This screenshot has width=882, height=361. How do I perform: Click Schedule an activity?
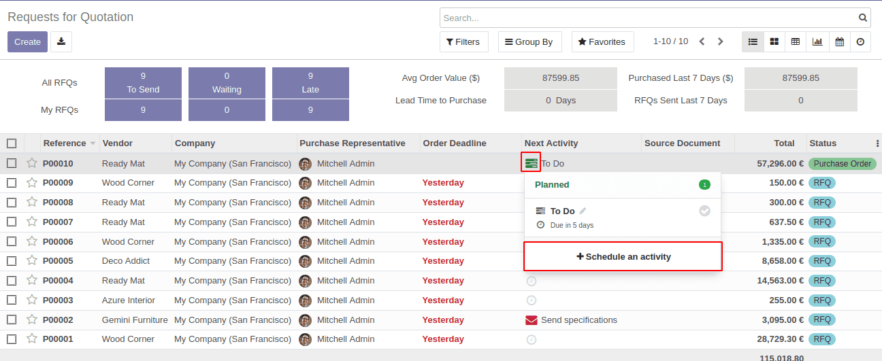[623, 256]
